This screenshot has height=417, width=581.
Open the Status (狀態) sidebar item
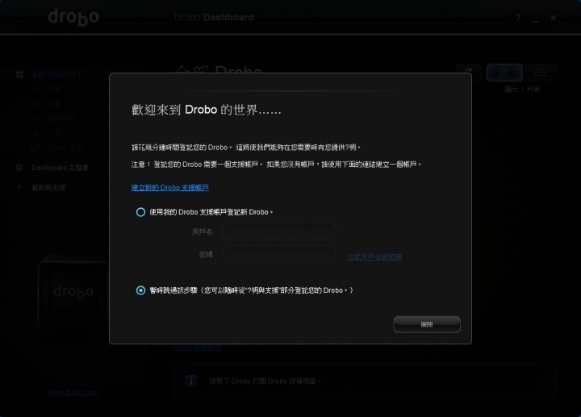(54, 89)
